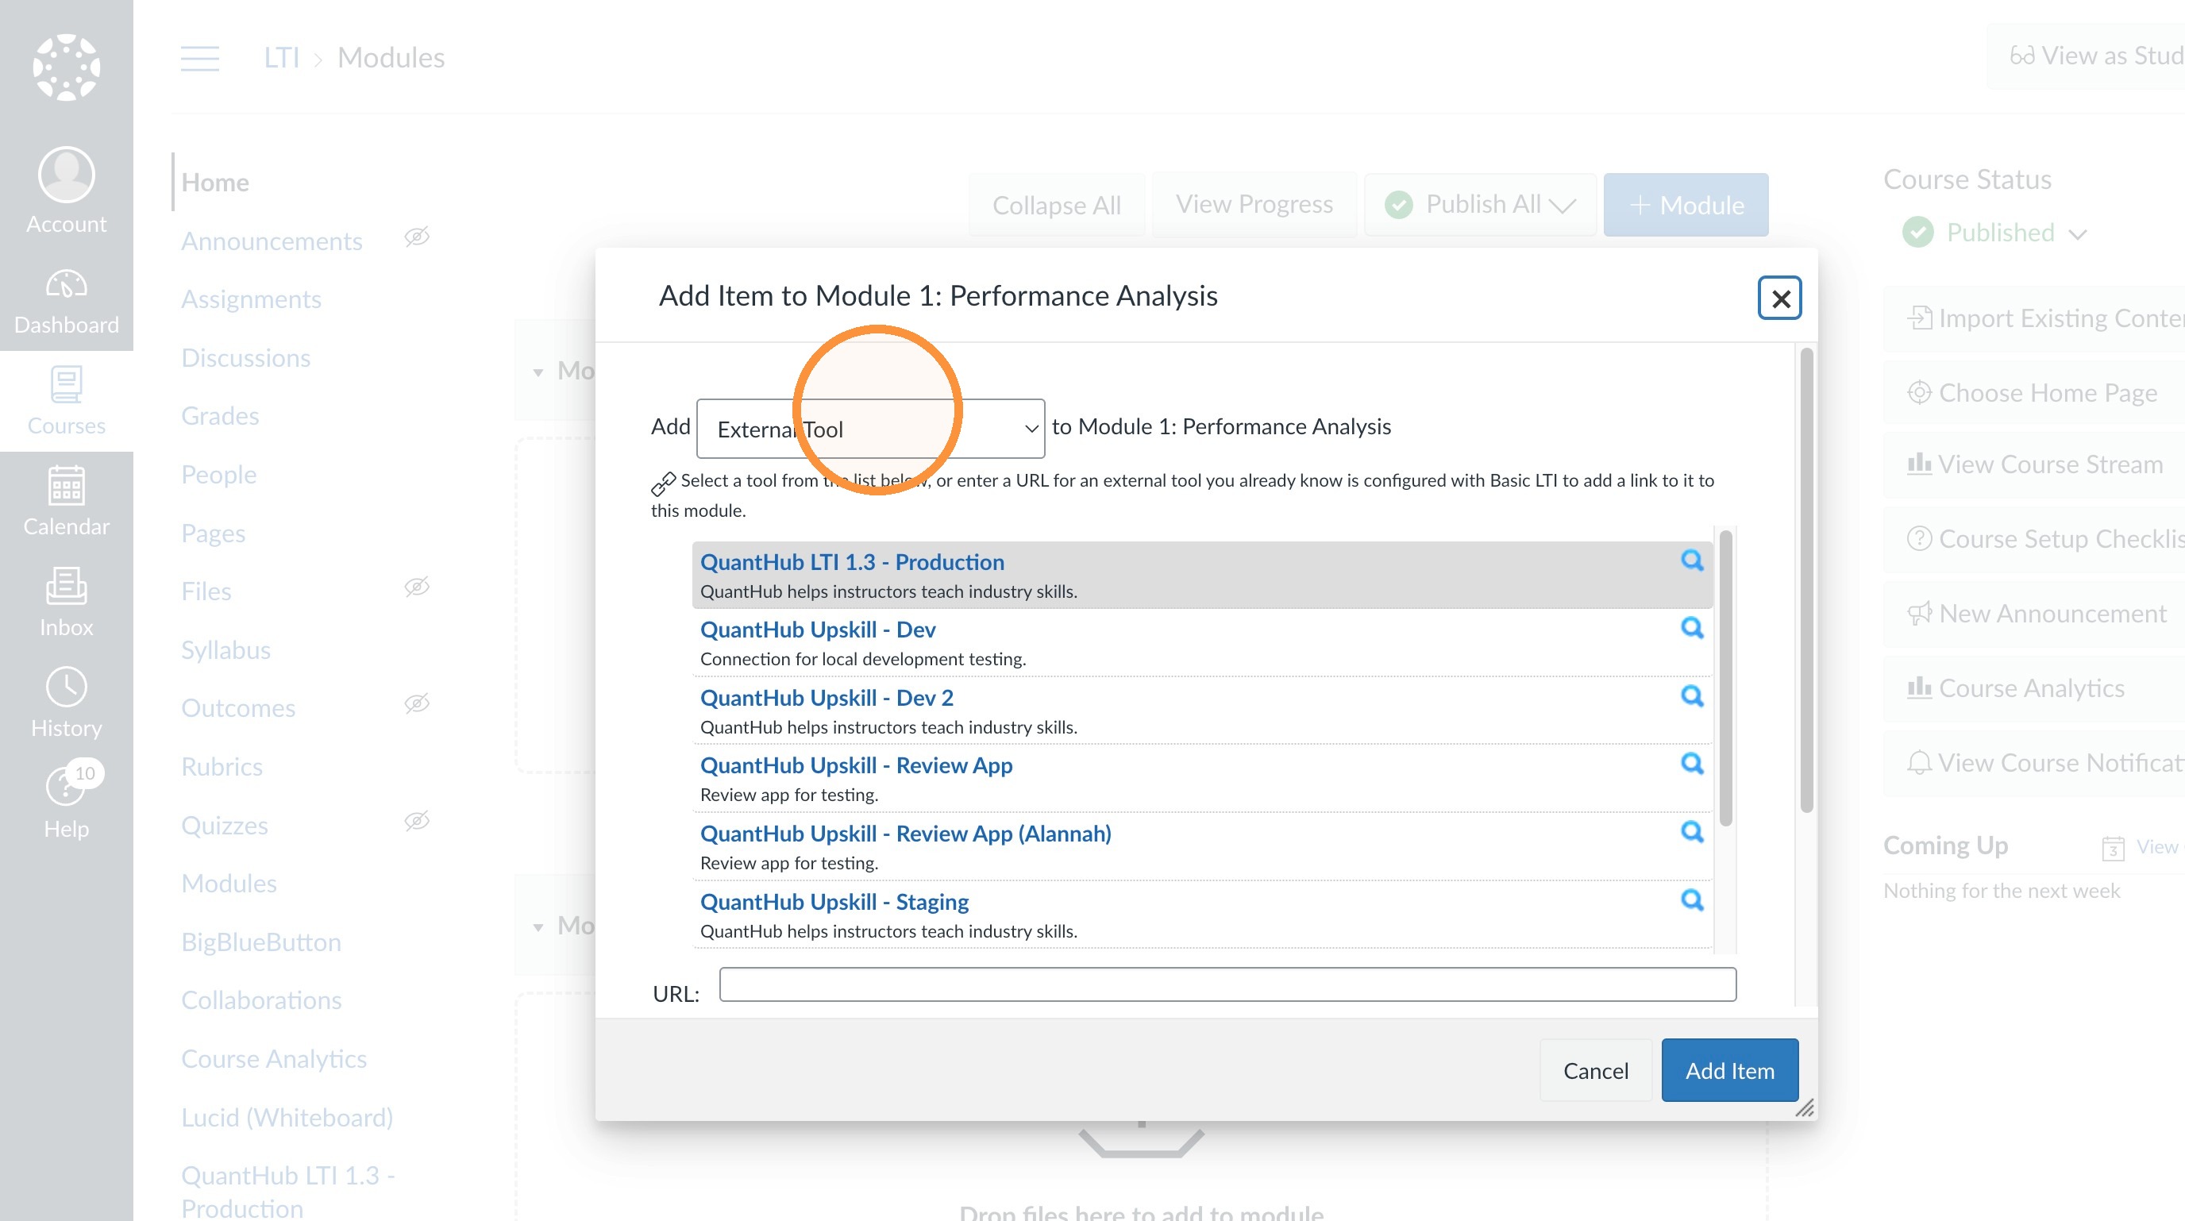The image size is (2185, 1221).
Task: Go to Dashboard in global navigation
Action: click(66, 300)
